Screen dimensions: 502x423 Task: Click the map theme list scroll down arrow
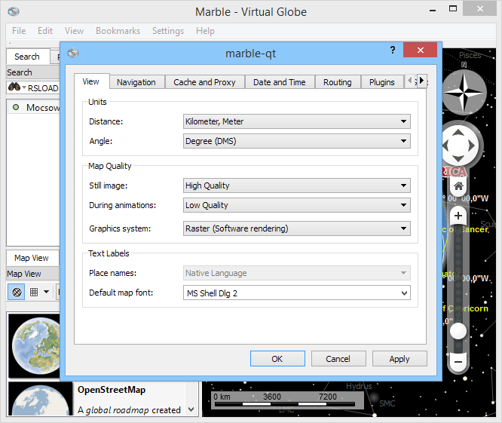[191, 409]
